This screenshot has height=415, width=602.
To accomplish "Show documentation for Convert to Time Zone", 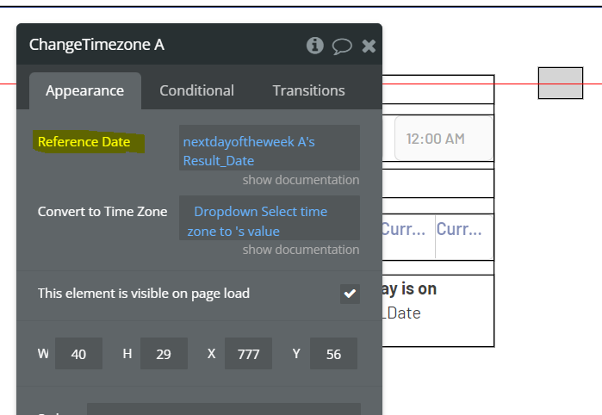I will click(x=301, y=250).
